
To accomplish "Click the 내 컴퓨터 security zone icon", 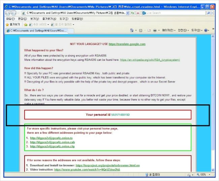I will click(x=147, y=175).
